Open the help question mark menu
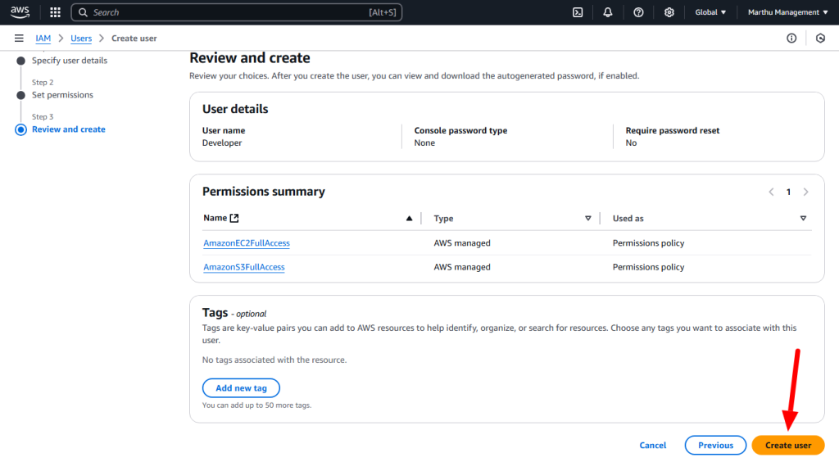The image size is (839, 471). [638, 11]
